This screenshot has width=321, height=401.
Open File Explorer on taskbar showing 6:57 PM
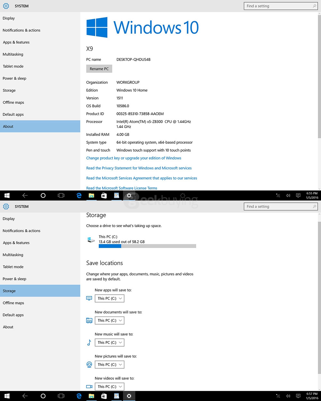[x=91, y=396]
